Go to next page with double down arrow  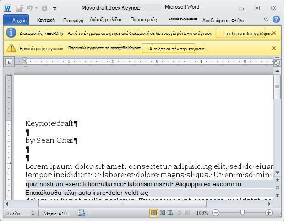[277, 196]
